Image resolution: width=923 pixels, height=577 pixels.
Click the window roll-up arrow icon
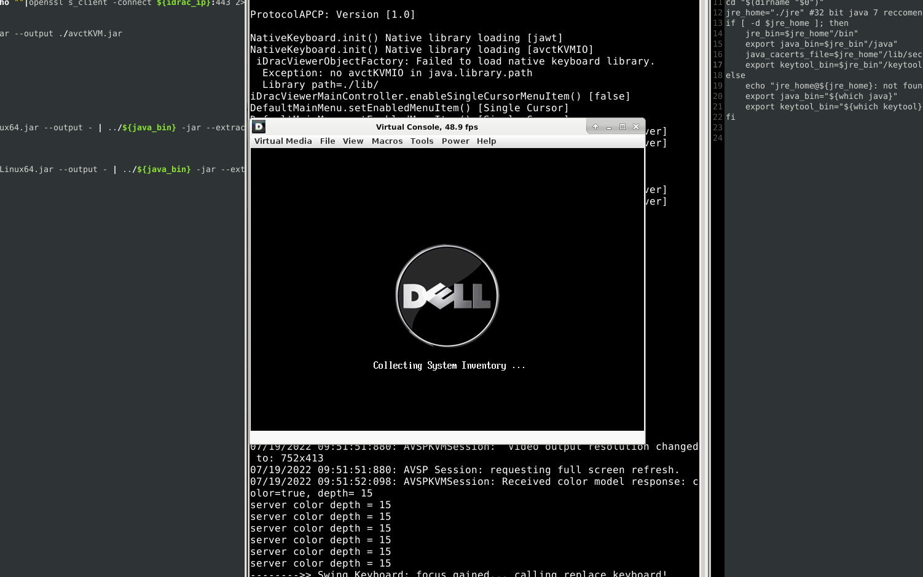tap(595, 127)
